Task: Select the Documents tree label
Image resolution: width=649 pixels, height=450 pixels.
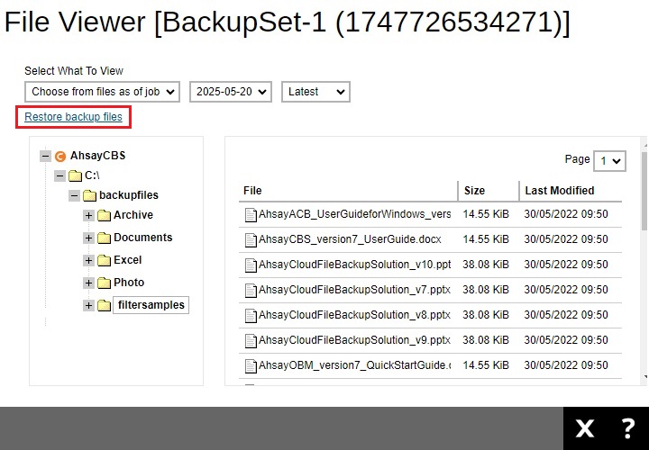Action: coord(142,238)
